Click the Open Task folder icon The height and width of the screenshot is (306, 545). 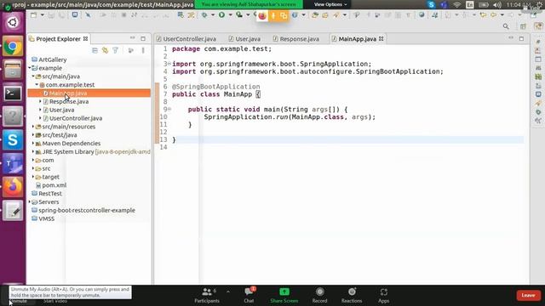click(x=325, y=15)
